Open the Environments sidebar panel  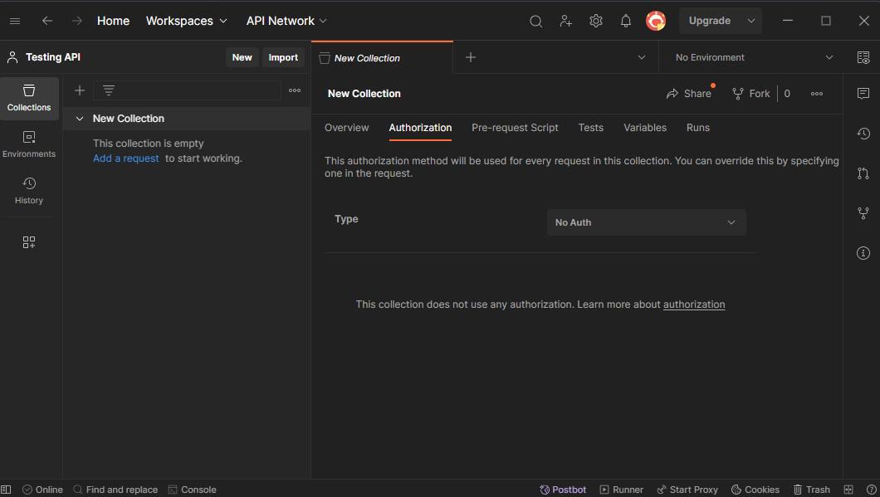click(29, 144)
